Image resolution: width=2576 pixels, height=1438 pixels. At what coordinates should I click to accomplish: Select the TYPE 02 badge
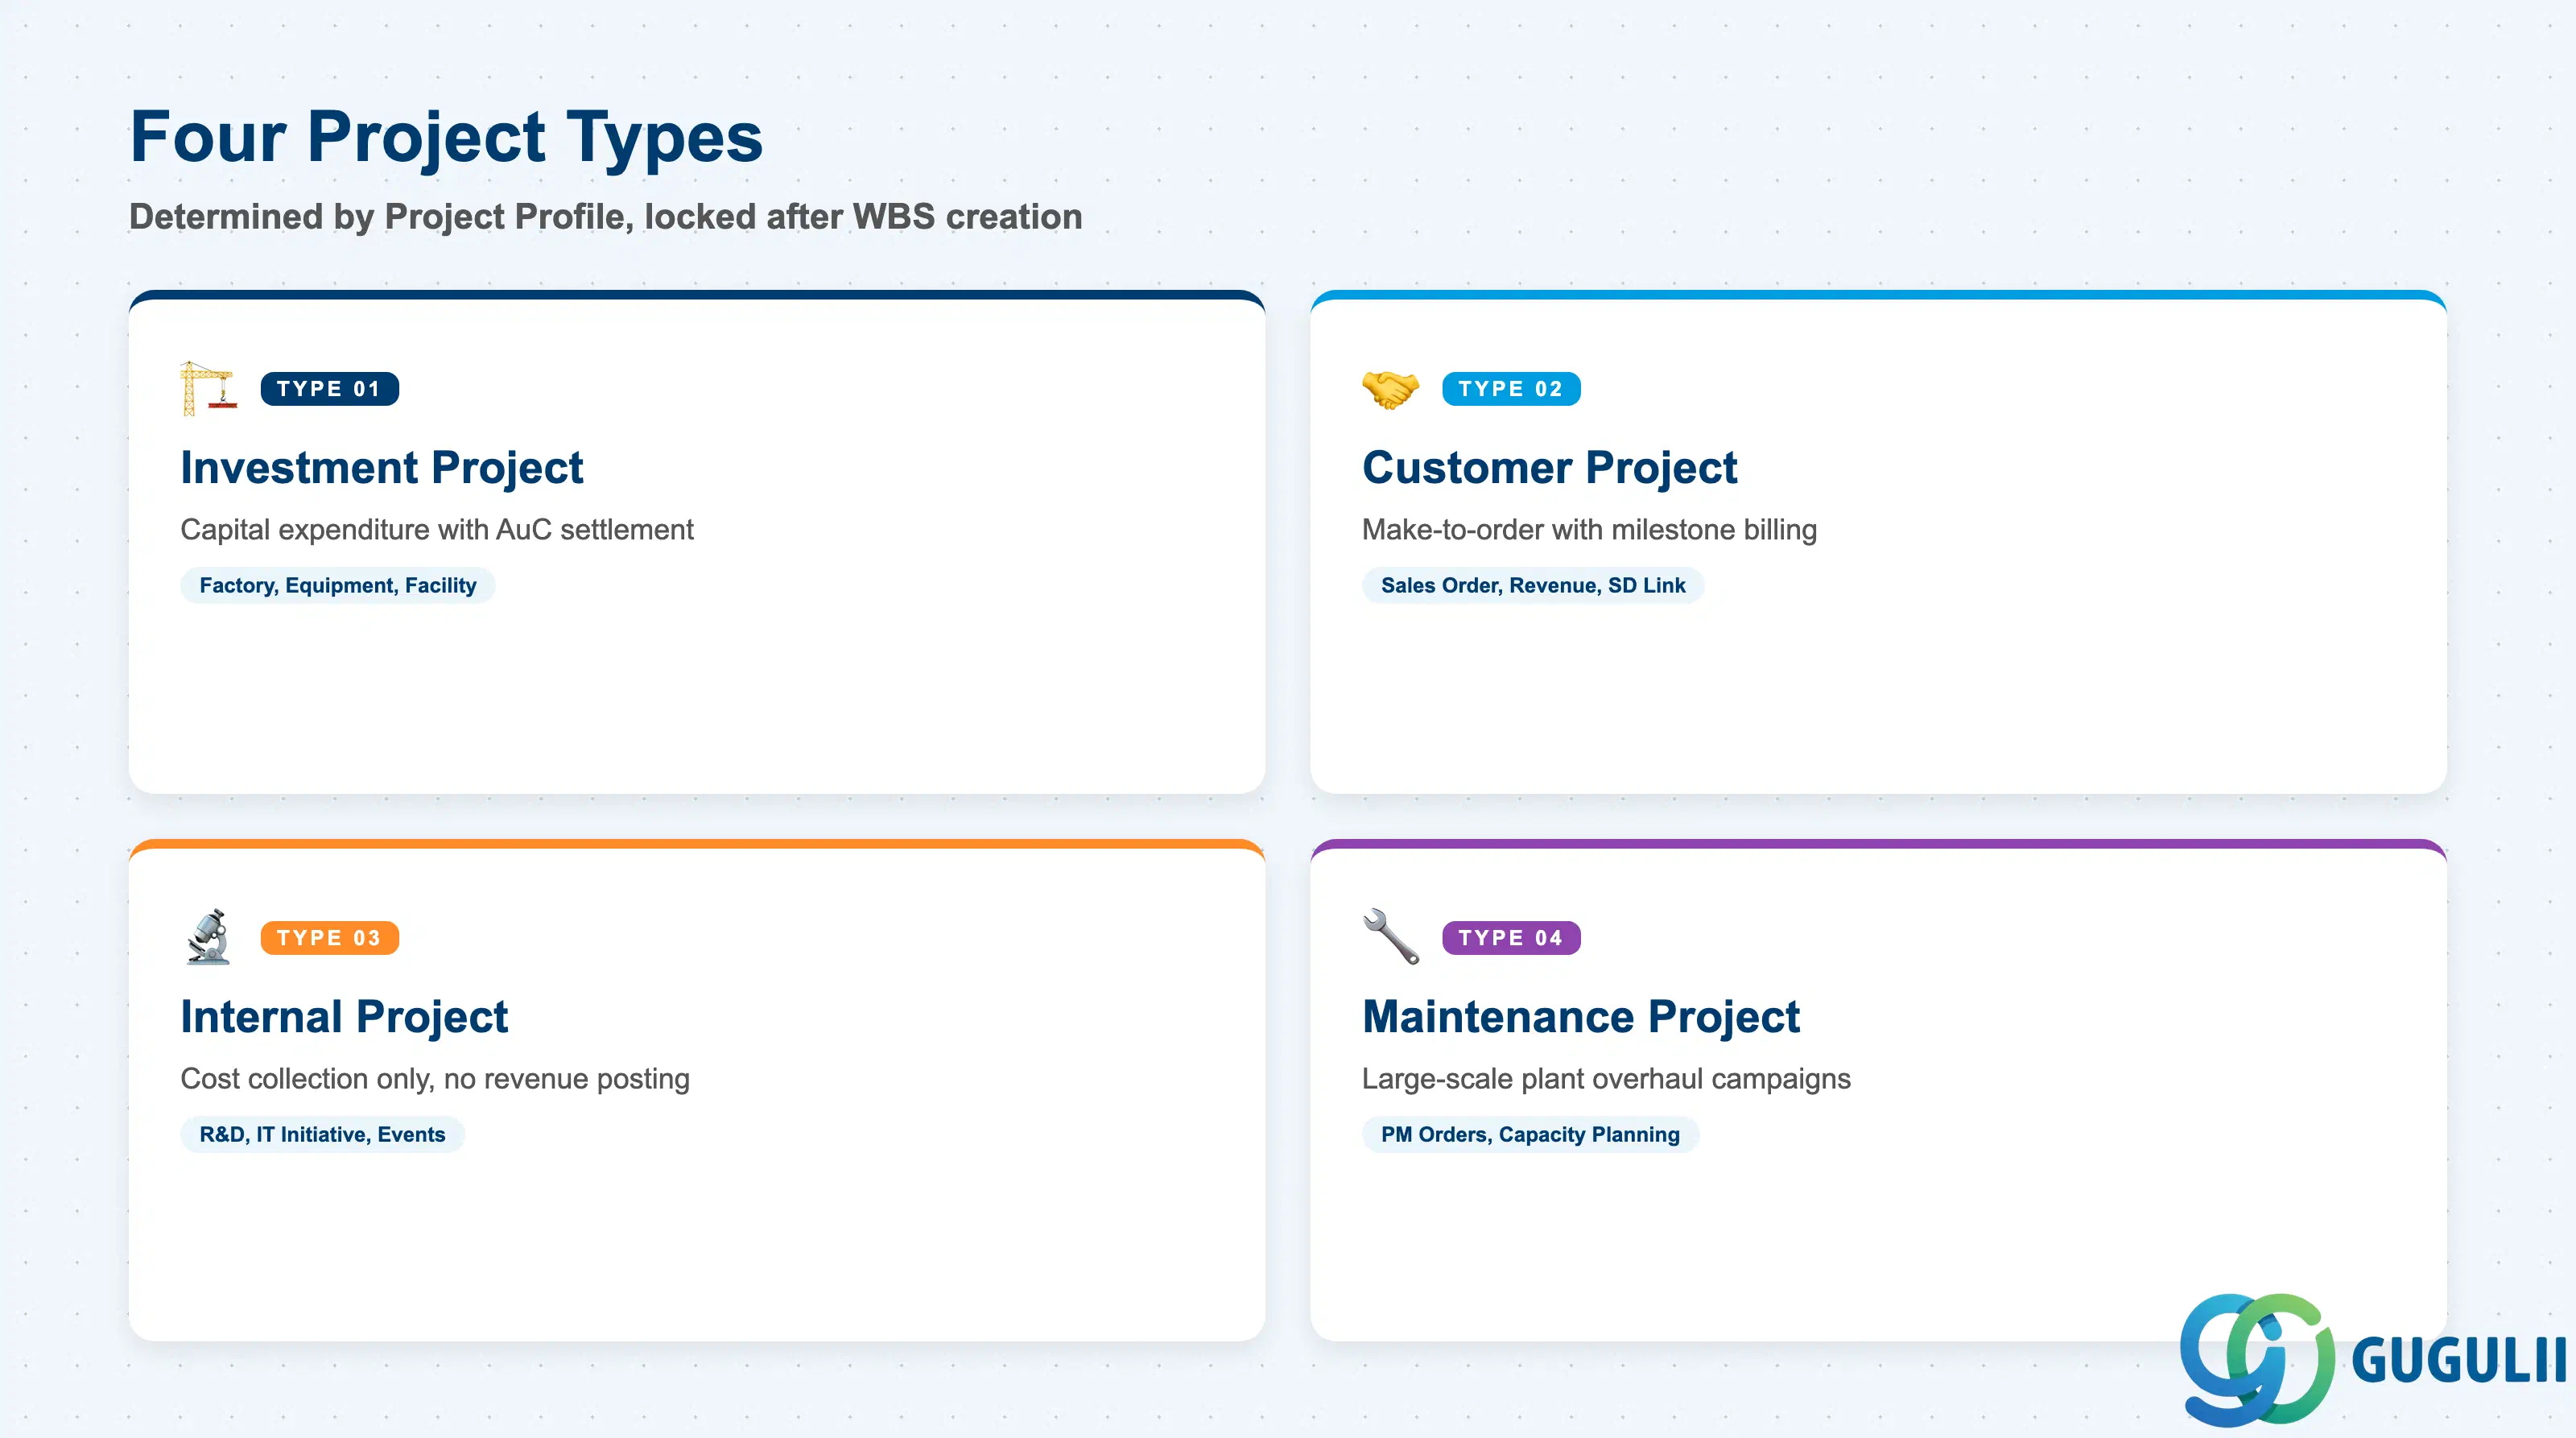1510,389
